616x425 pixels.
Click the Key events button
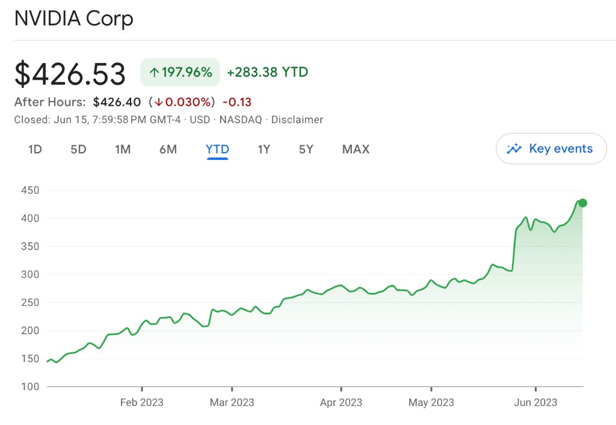[x=551, y=148]
